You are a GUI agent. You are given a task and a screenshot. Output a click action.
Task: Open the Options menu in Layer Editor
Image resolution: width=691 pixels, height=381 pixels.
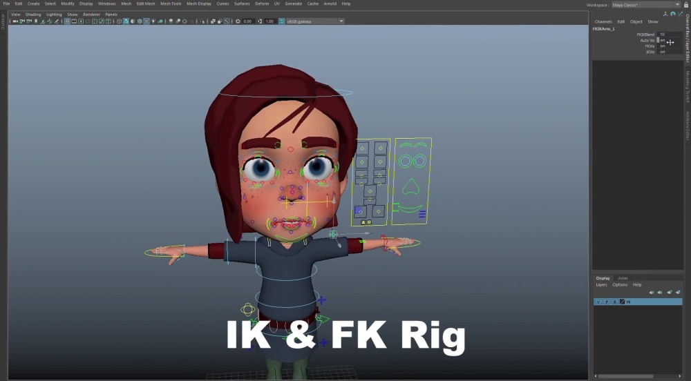[620, 284]
